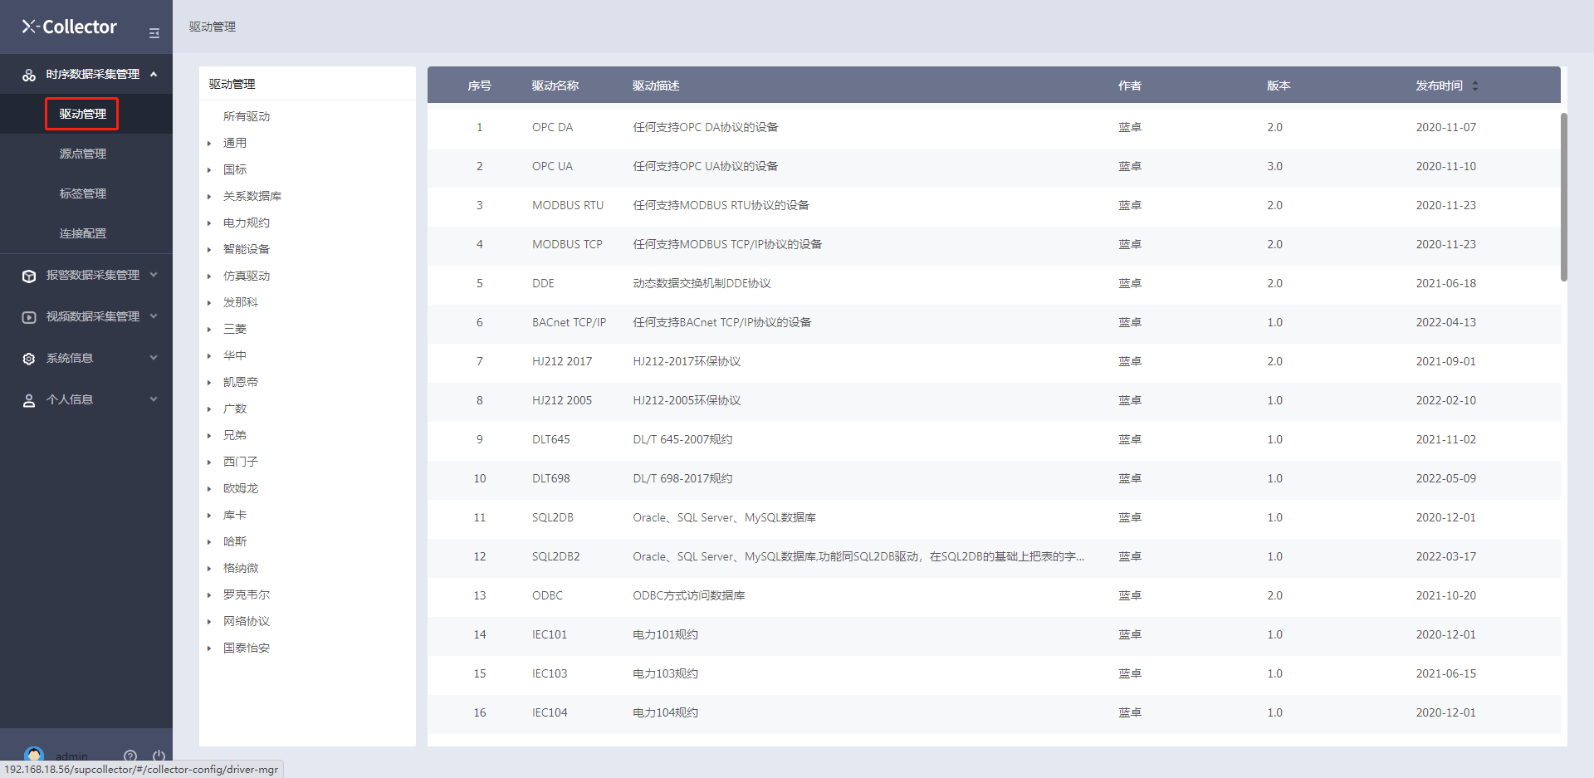Click the 驱动名称 column header
1594x778 pixels.
(555, 86)
